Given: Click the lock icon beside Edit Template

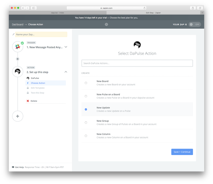Looking at the screenshot, I should pyautogui.click(x=28, y=88).
